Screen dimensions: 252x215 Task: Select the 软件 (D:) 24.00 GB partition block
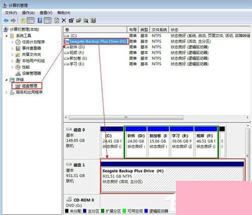[x=136, y=142]
